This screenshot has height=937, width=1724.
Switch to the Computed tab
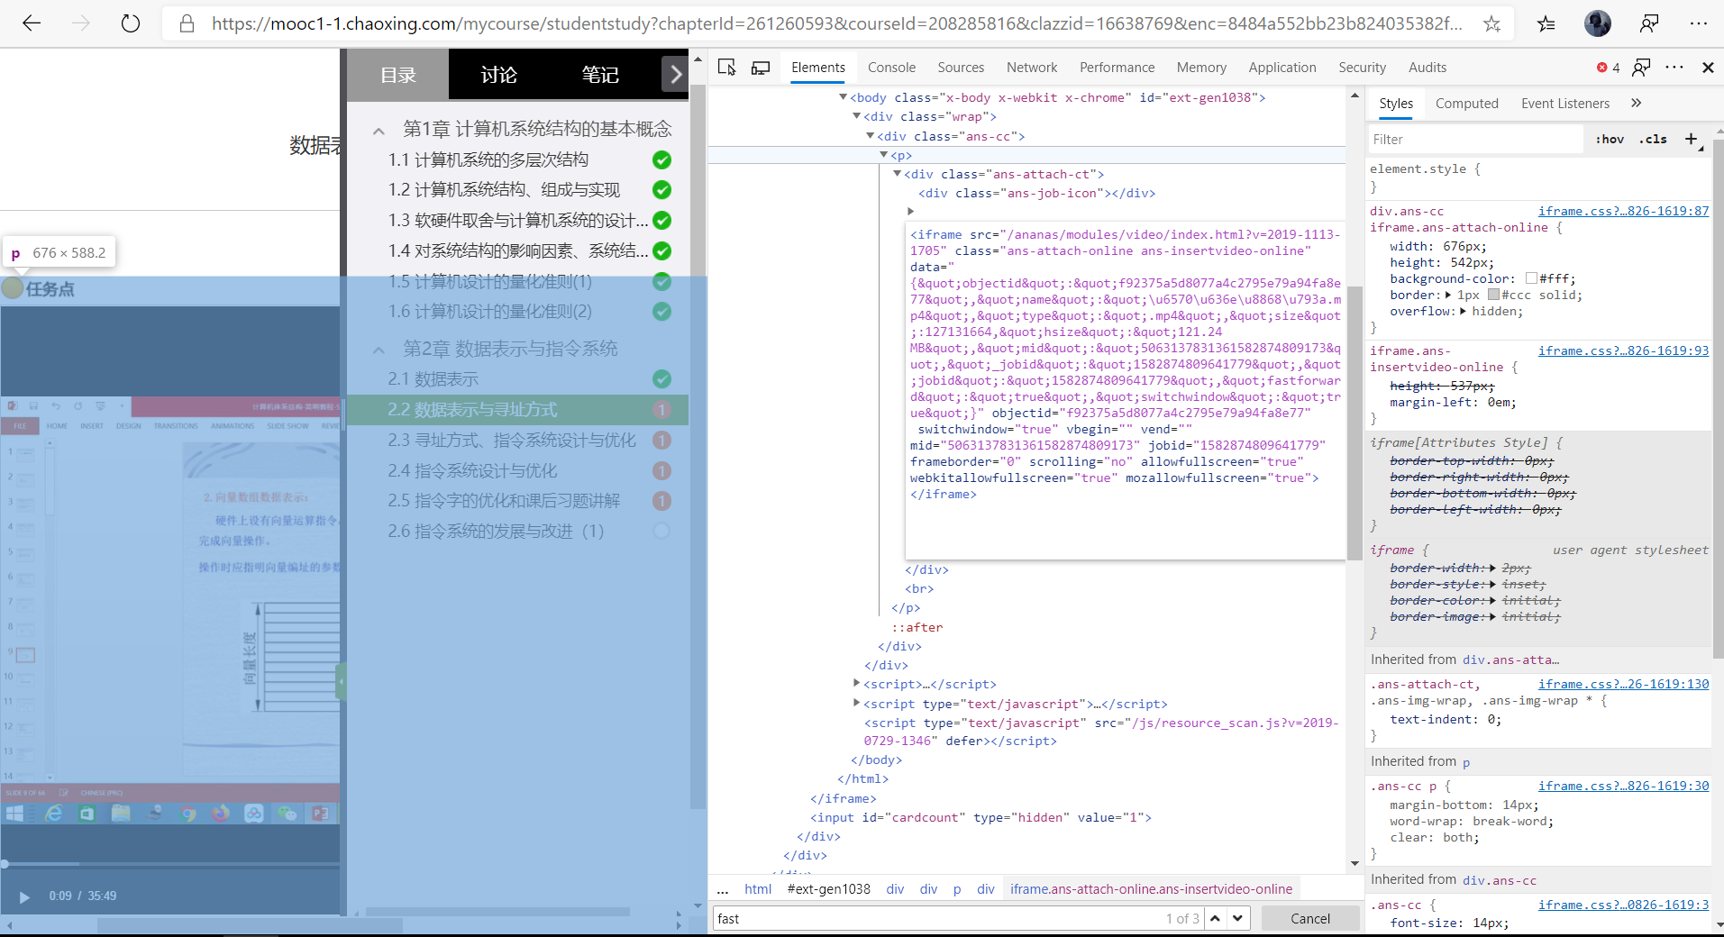tap(1466, 104)
